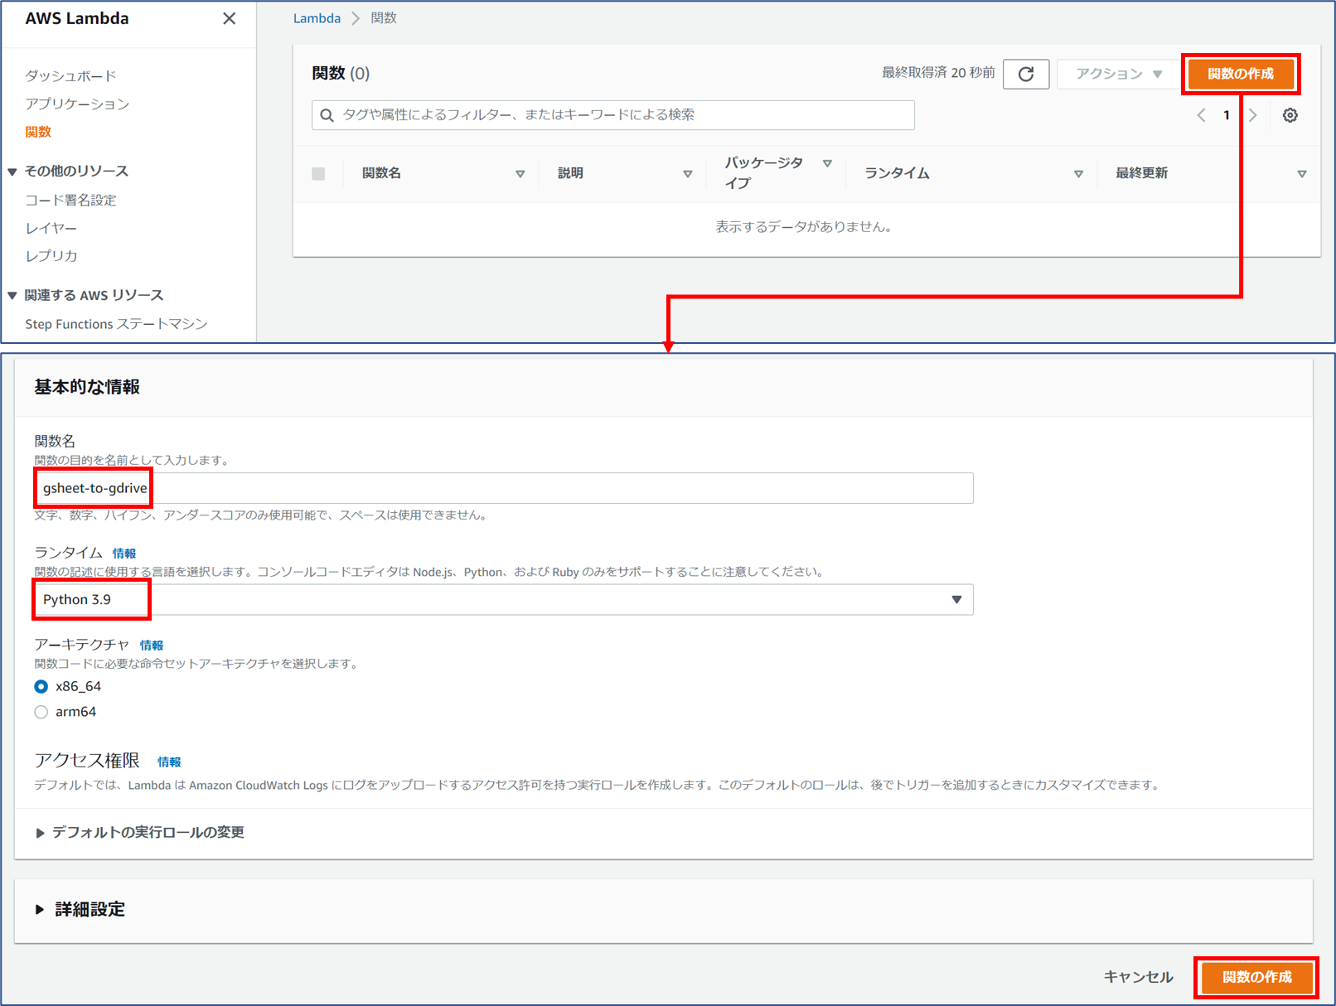Viewport: 1336px width, 1006px height.
Task: Refresh the functions list
Action: (x=1026, y=74)
